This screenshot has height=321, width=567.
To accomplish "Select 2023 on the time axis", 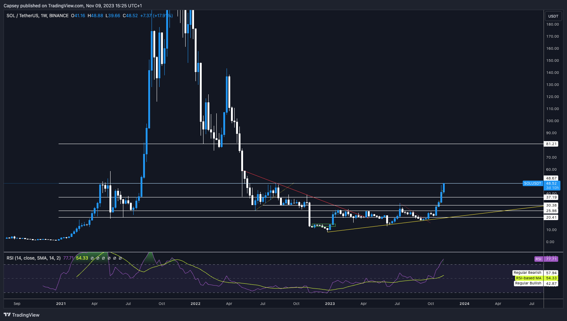I will [x=330, y=303].
